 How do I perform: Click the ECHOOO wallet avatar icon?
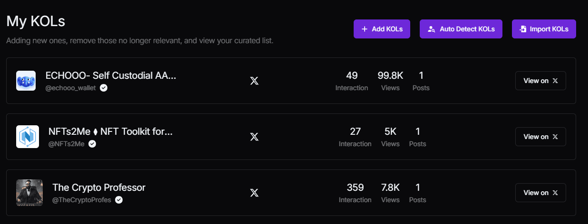pos(26,81)
